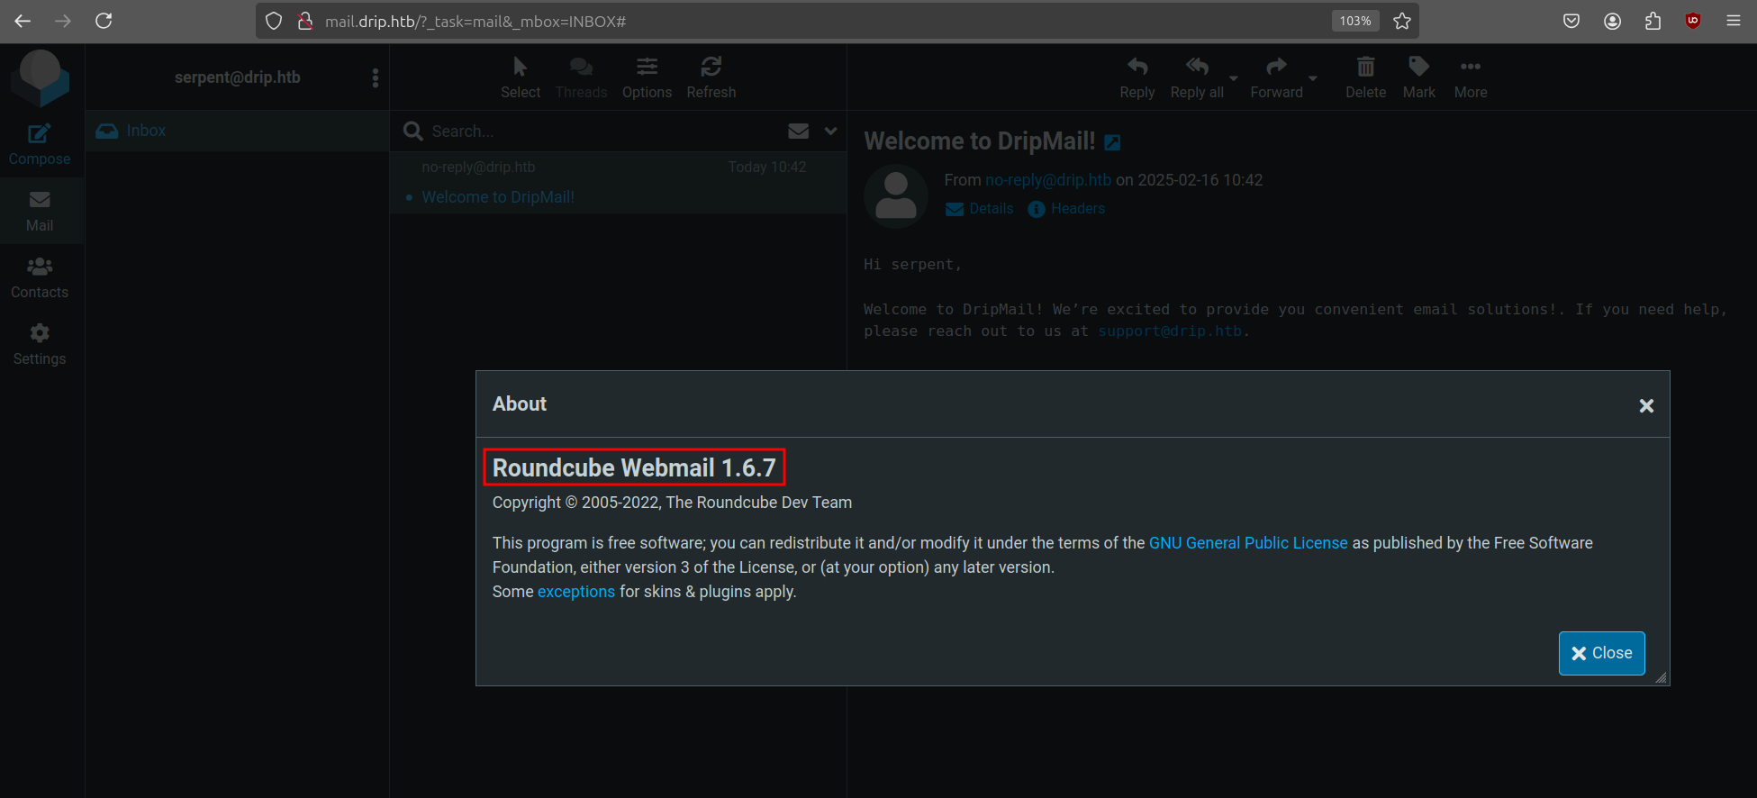Open message in new window icon
Viewport: 1757px width, 798px height.
pos(1113,142)
